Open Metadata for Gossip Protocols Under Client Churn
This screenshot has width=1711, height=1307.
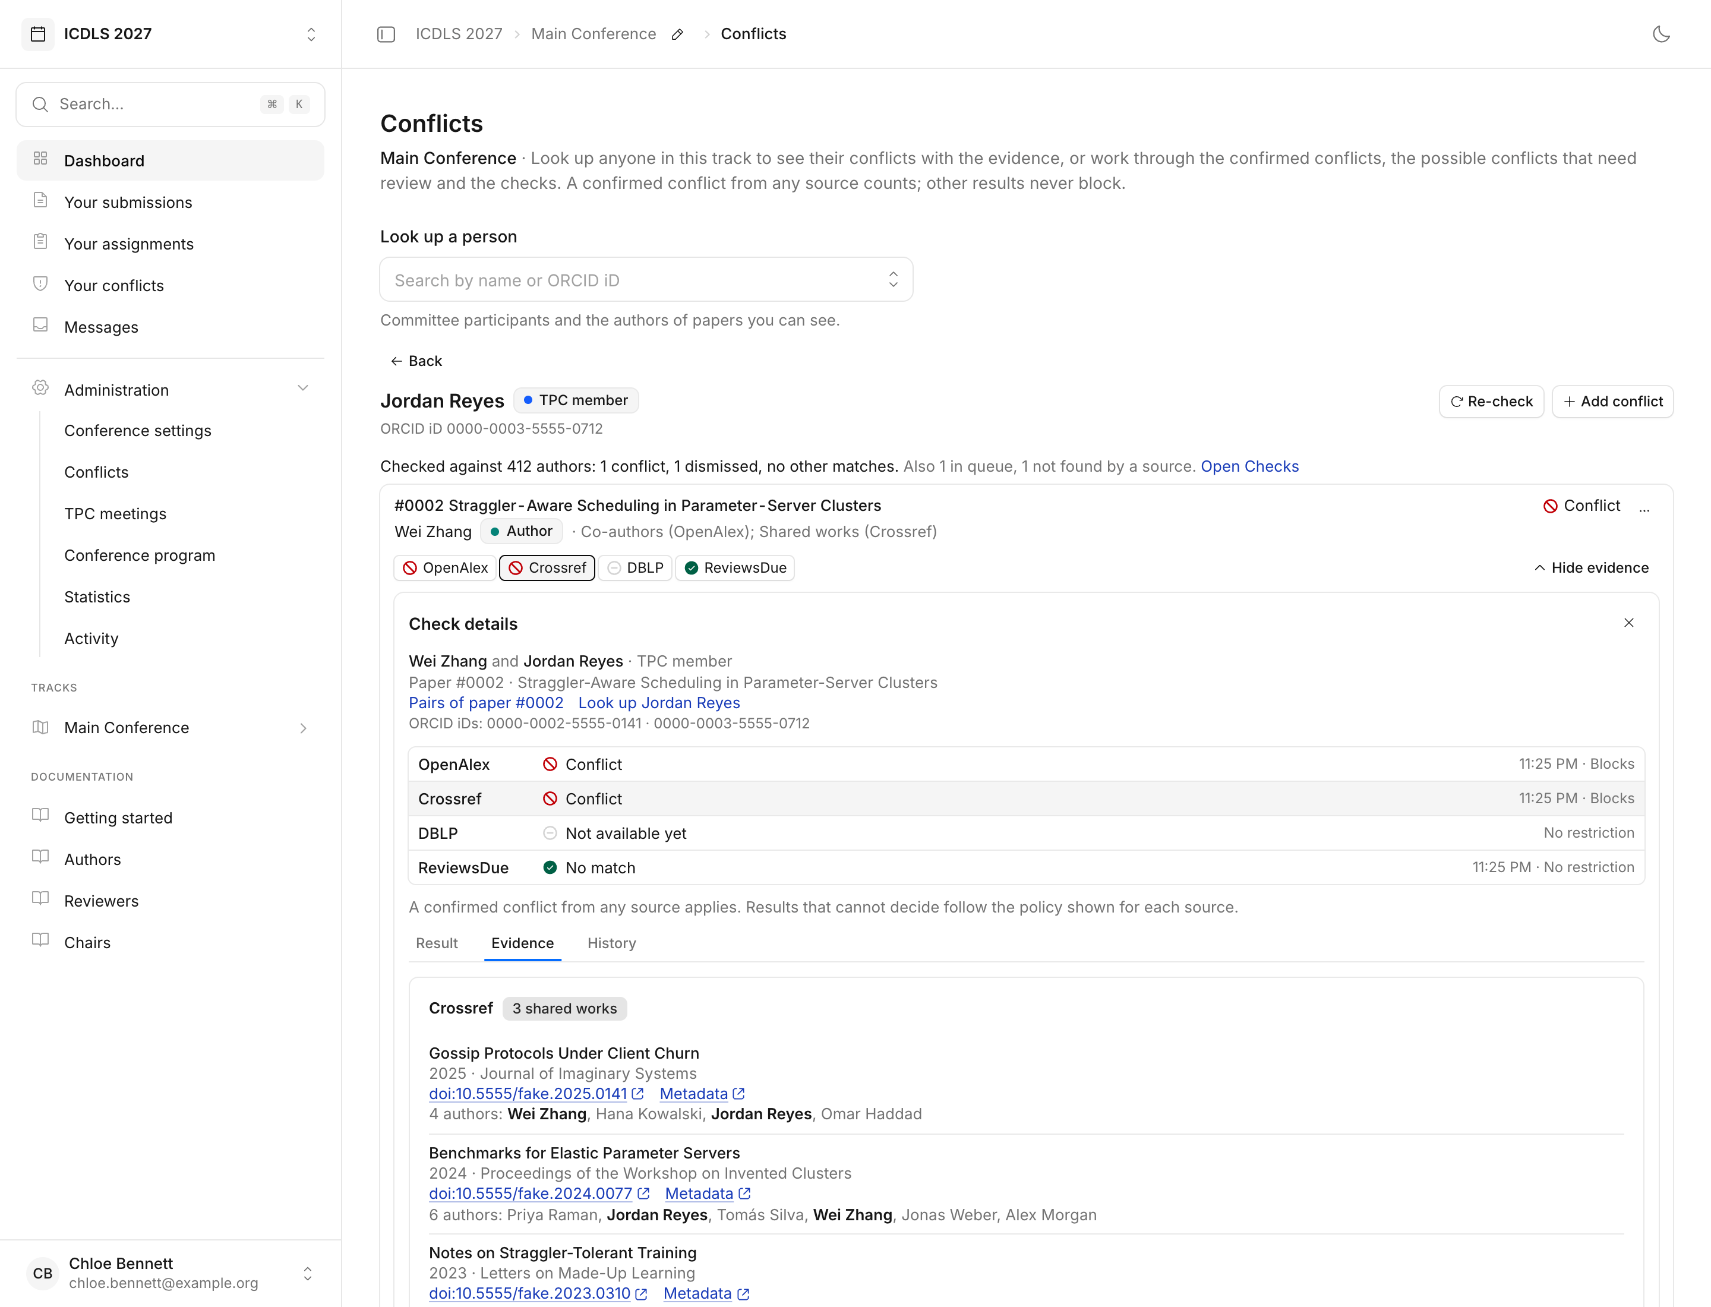702,1094
